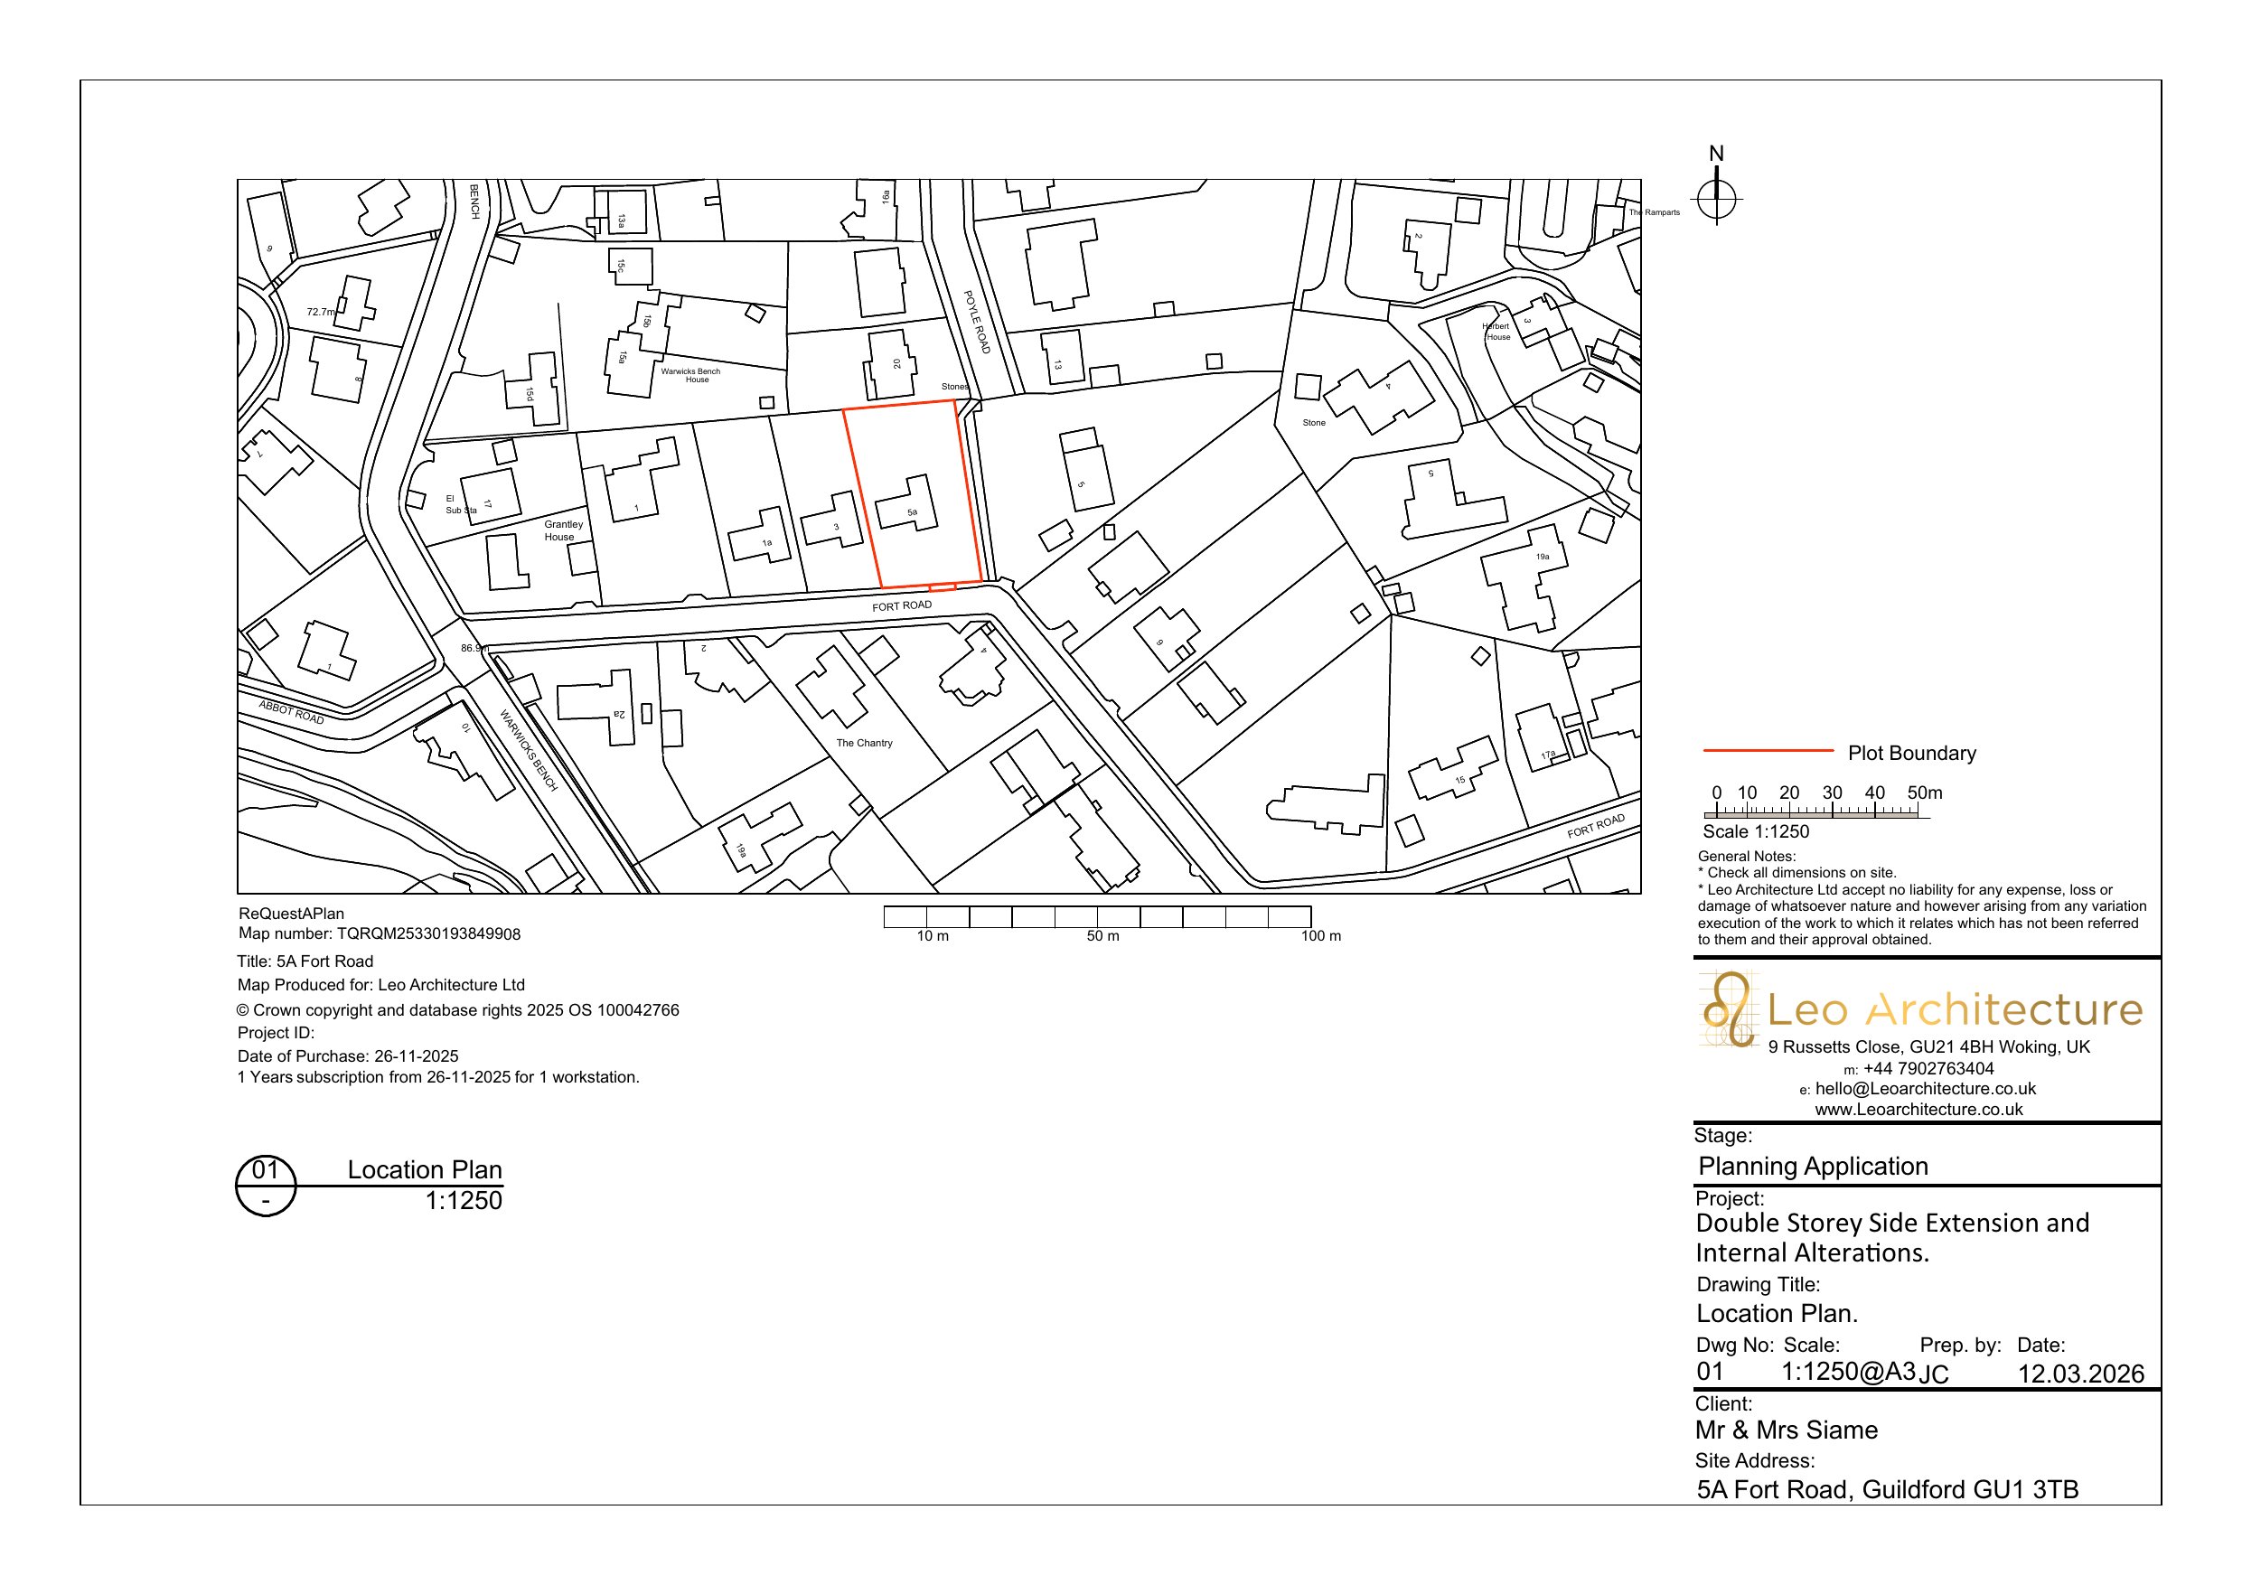Click the site address 5A Fort Road text

coord(1887,1489)
